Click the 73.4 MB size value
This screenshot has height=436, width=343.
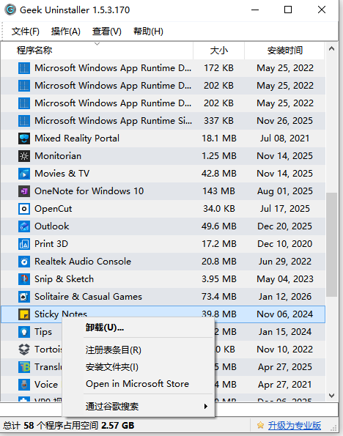click(x=219, y=297)
